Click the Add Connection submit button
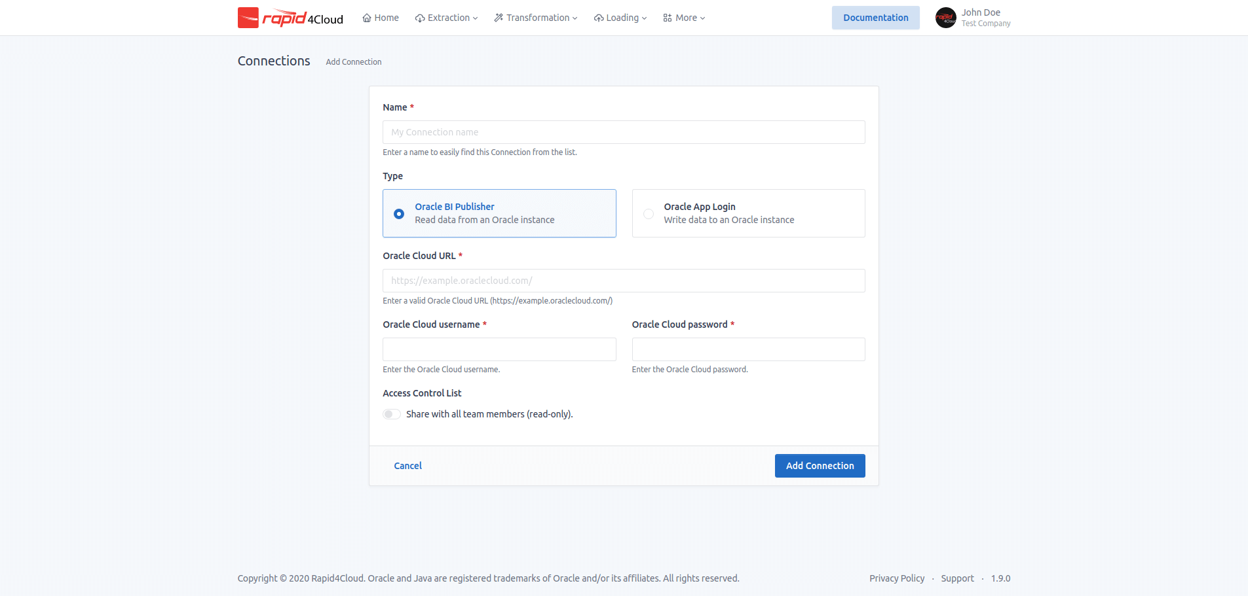This screenshot has height=596, width=1248. pos(820,466)
